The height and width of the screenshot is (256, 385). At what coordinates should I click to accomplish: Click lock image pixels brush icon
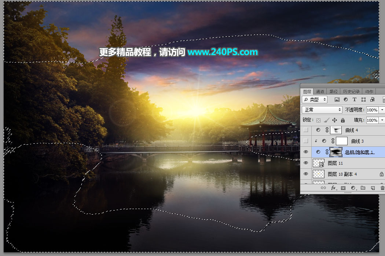click(326, 120)
